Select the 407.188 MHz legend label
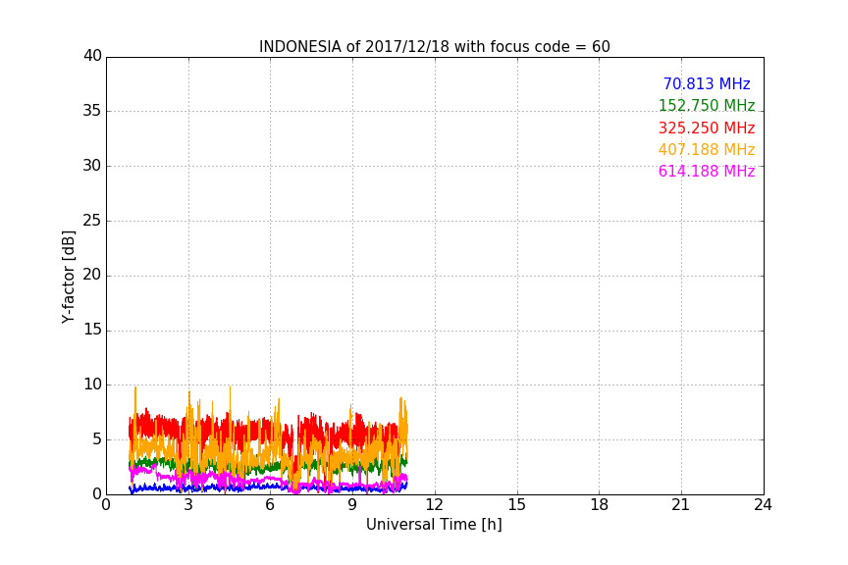Viewport: 848px width, 565px height. (707, 149)
